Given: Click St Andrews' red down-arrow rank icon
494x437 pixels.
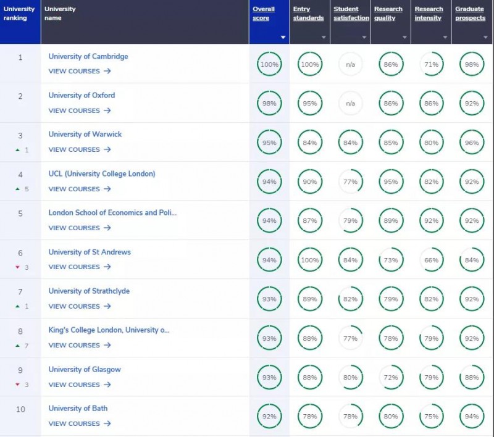Looking at the screenshot, I should point(18,267).
